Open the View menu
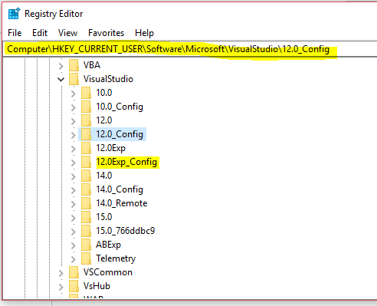Image resolution: width=377 pixels, height=306 pixels. [67, 33]
